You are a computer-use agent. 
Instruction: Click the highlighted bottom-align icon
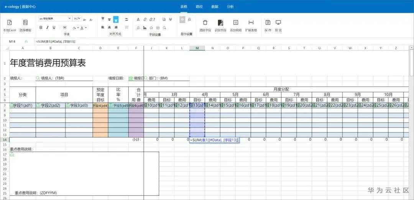click(116, 19)
